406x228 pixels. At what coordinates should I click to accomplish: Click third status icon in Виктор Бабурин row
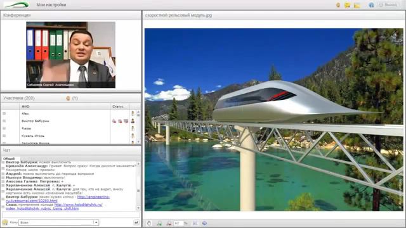click(x=126, y=121)
